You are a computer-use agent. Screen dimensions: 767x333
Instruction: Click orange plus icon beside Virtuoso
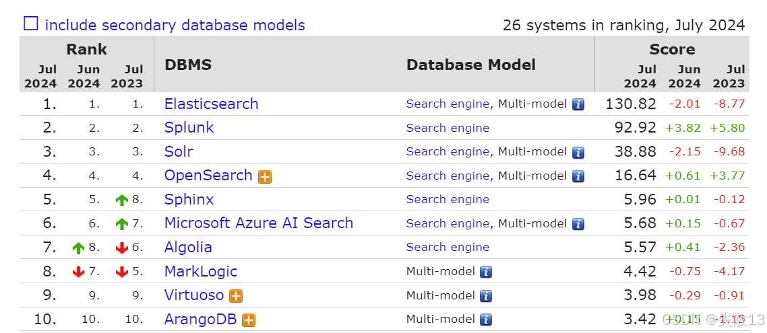(236, 296)
